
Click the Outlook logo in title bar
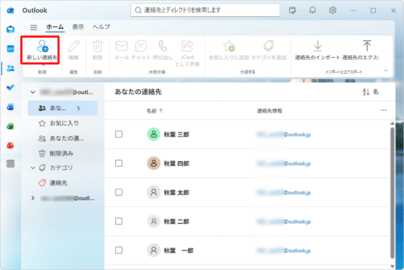click(x=11, y=10)
